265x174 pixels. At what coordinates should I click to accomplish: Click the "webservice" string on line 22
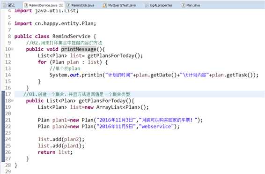point(156,127)
